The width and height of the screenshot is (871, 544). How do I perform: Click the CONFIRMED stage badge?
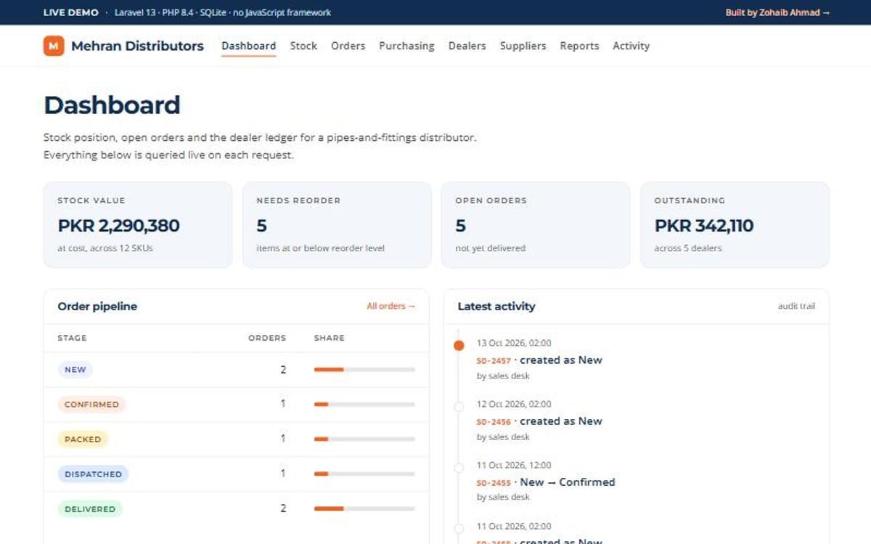click(x=91, y=405)
